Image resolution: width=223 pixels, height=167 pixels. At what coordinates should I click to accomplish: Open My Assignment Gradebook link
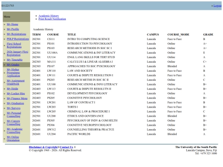point(16,82)
